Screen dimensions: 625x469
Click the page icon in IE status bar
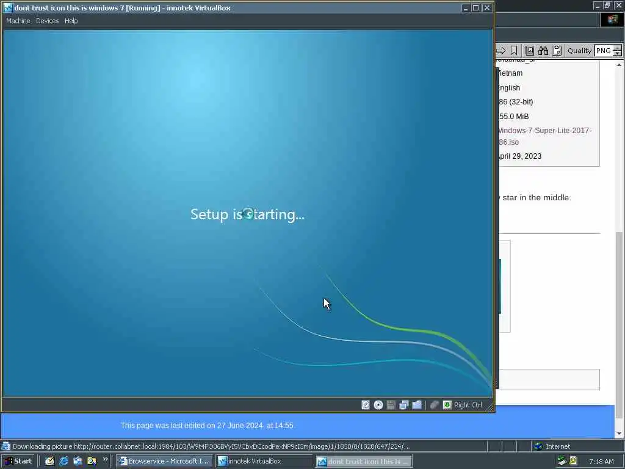[x=5, y=446]
